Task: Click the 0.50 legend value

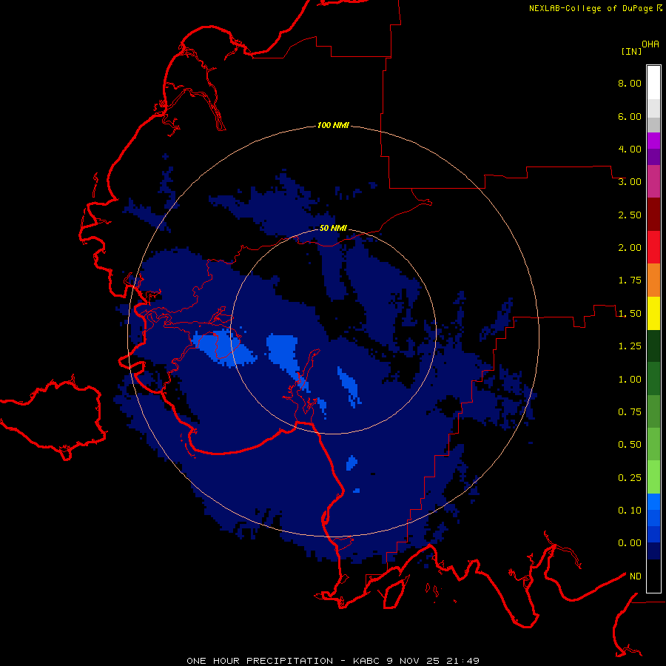Action: coord(630,445)
